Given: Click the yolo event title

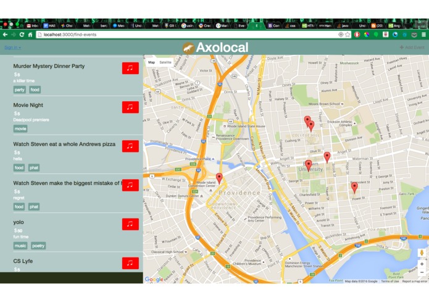Looking at the screenshot, I should point(19,222).
